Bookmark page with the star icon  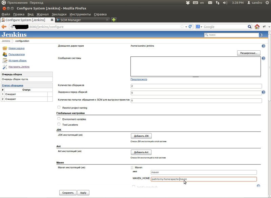pos(182,27)
